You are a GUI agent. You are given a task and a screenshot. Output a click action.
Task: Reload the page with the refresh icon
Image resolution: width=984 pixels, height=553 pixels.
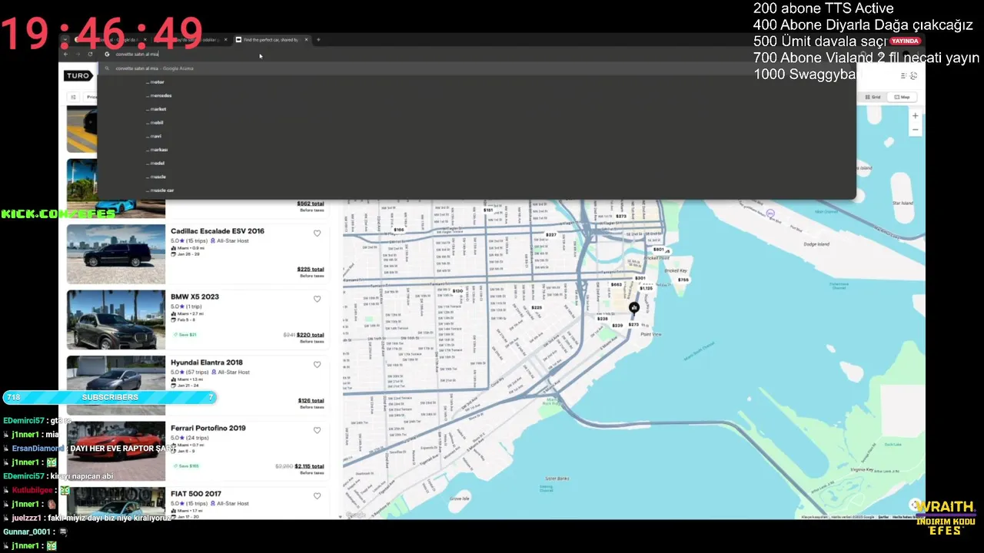click(90, 55)
